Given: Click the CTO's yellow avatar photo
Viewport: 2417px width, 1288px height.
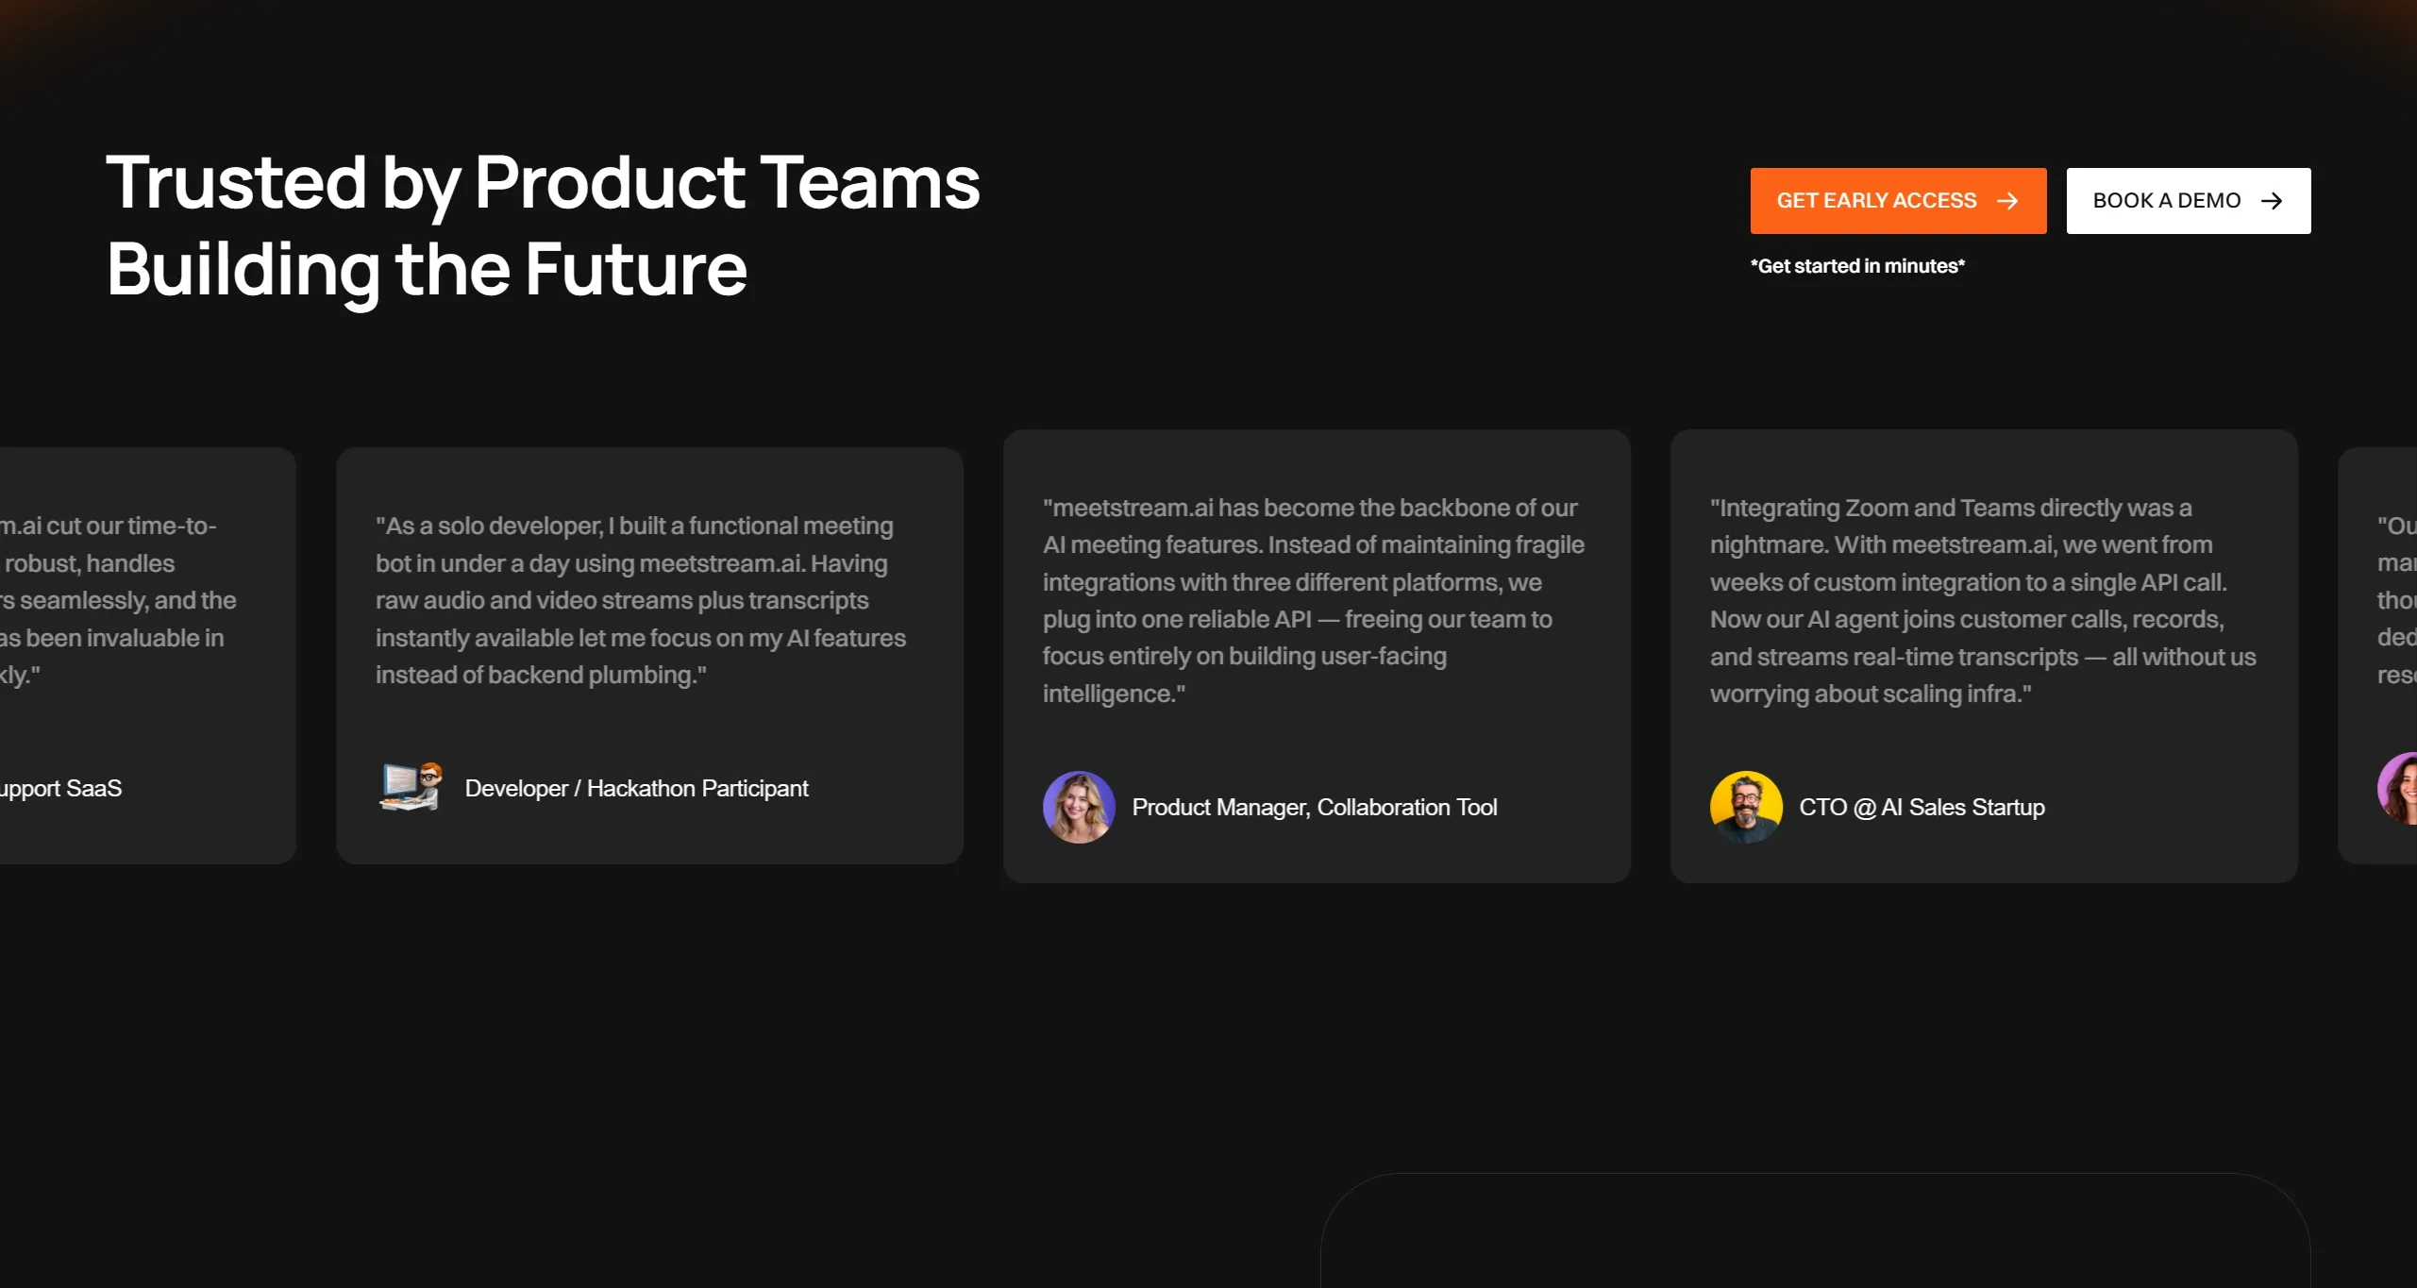Looking at the screenshot, I should pos(1745,807).
